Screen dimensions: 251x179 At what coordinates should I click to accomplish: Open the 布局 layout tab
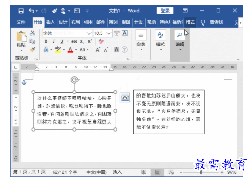[x=75, y=22]
